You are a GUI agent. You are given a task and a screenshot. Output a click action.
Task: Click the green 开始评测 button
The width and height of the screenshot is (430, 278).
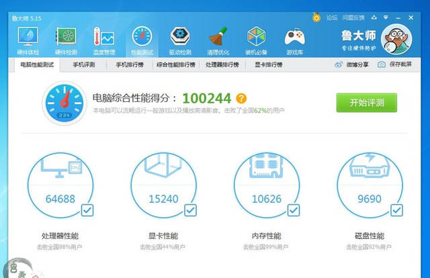coord(367,103)
